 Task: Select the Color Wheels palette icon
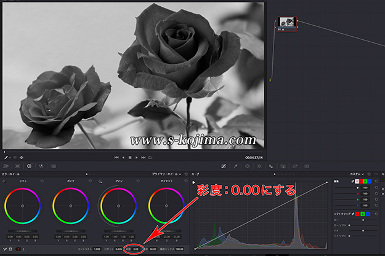29,166
